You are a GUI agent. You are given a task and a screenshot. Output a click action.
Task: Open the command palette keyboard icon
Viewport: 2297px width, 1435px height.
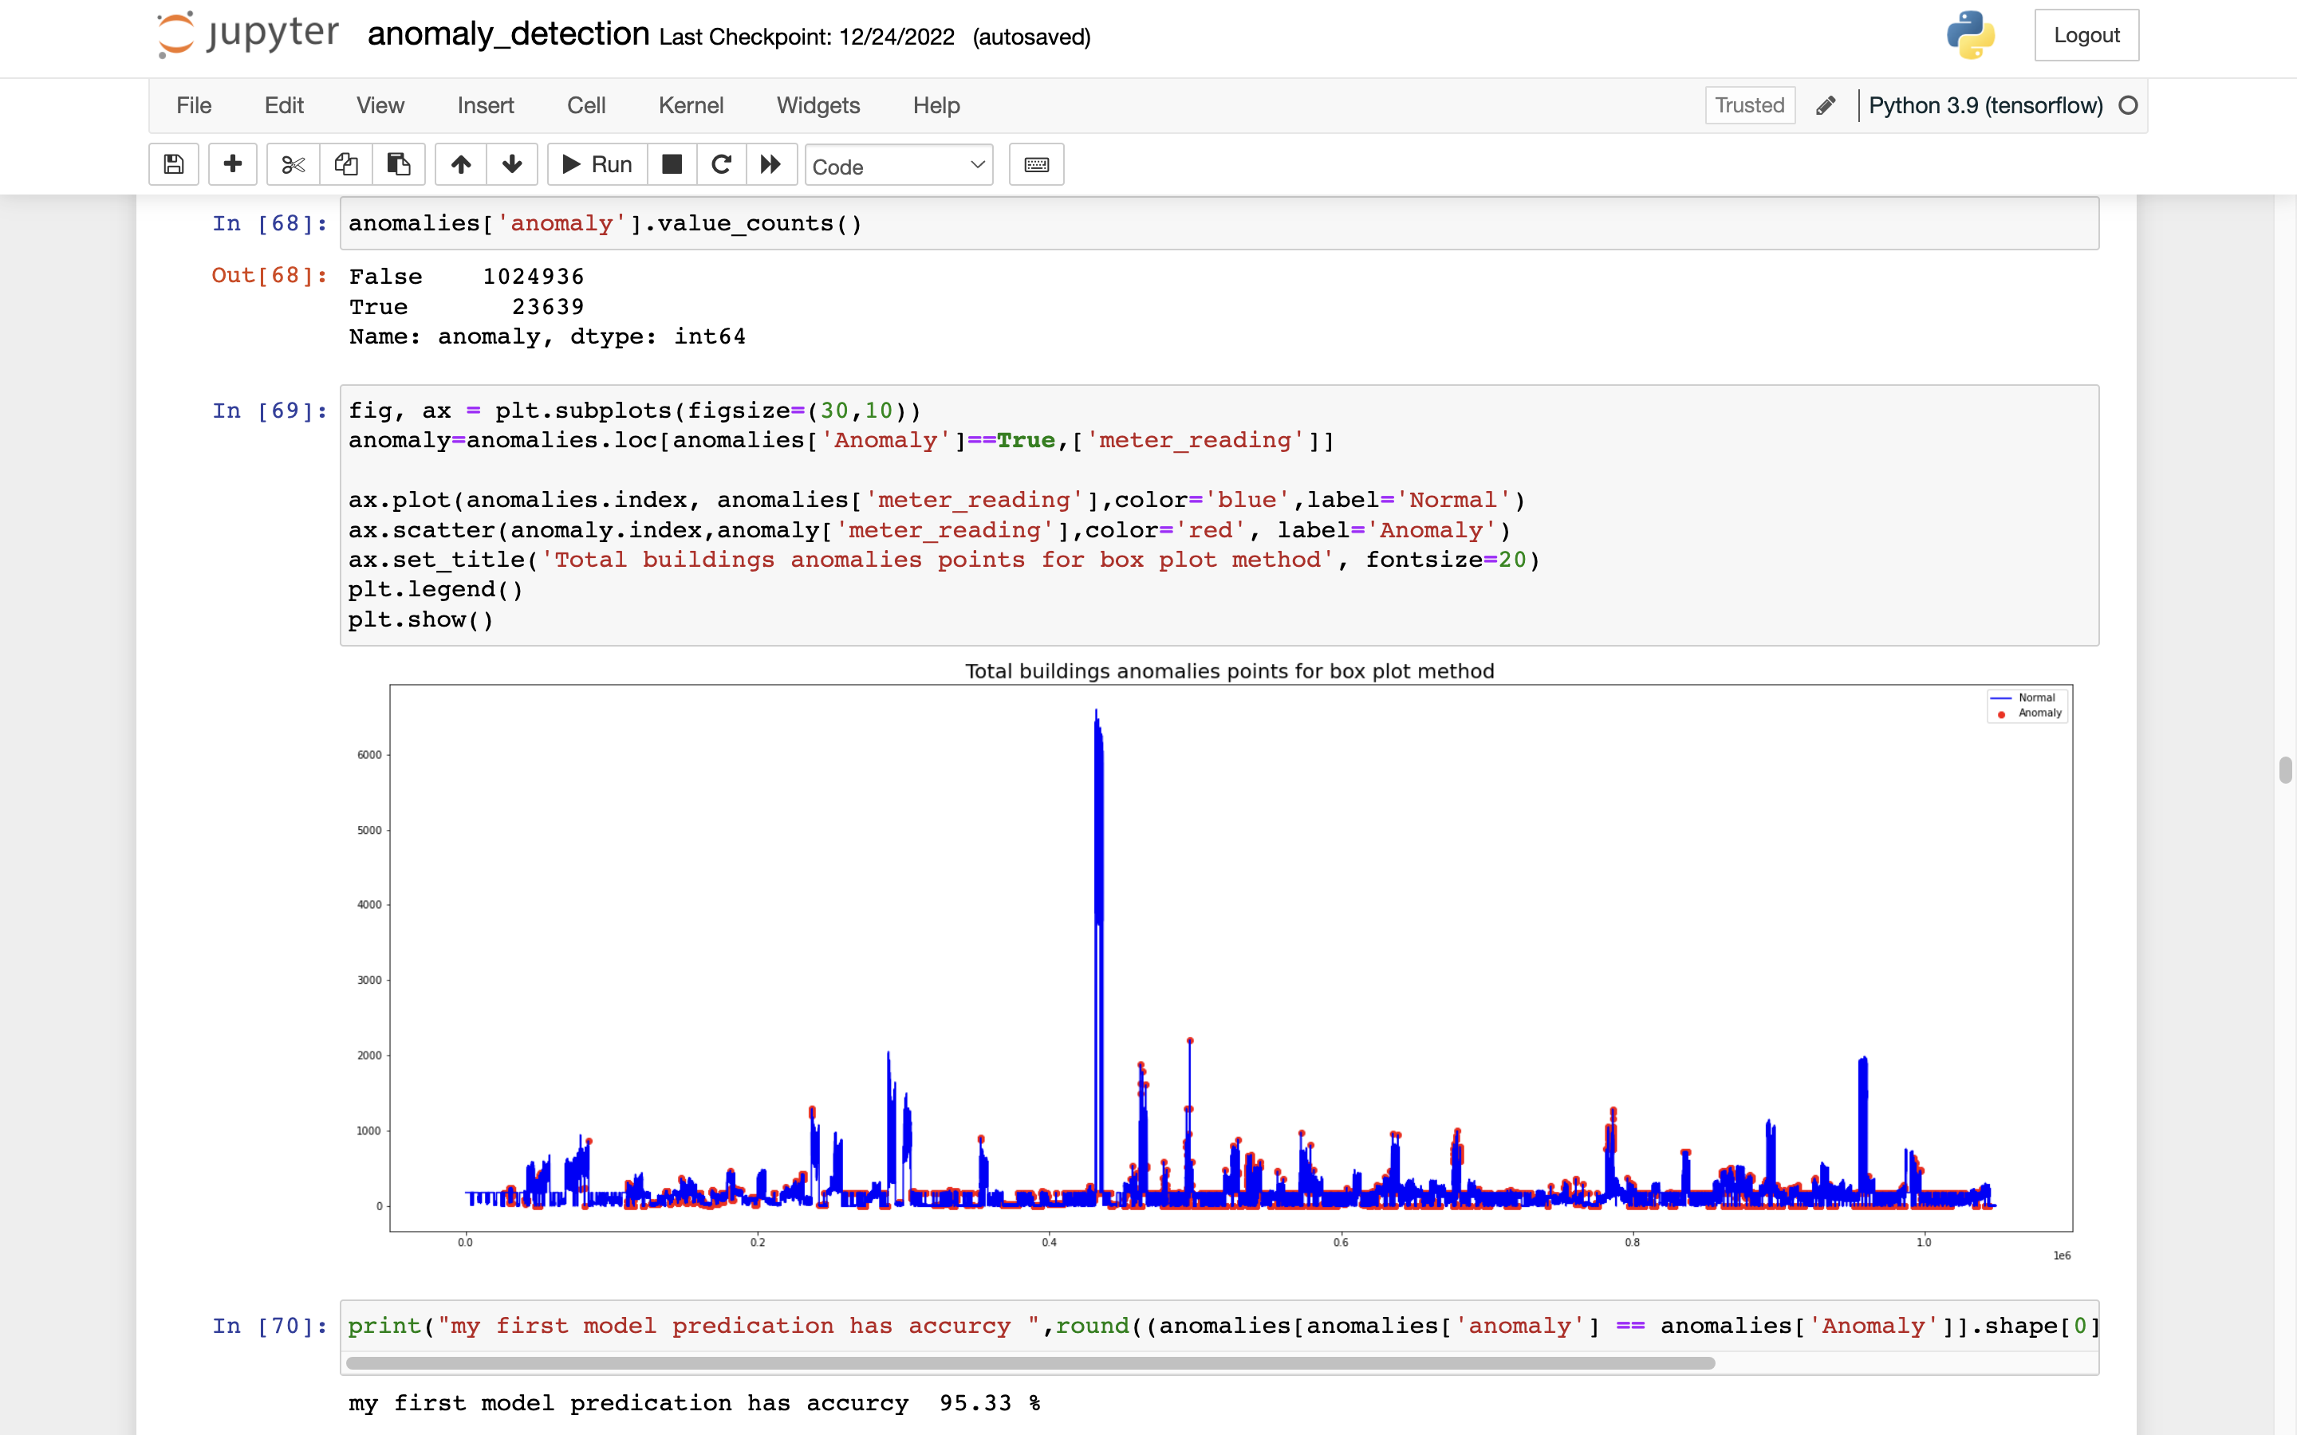coord(1035,164)
